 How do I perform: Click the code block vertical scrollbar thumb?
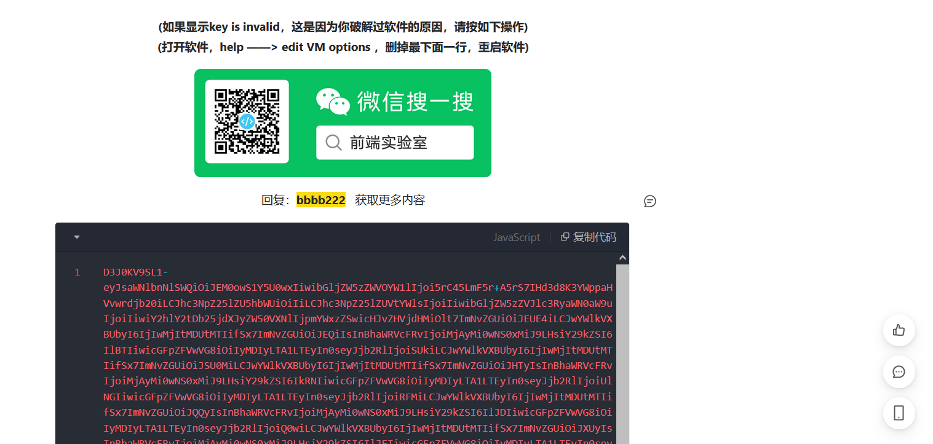tap(622, 354)
